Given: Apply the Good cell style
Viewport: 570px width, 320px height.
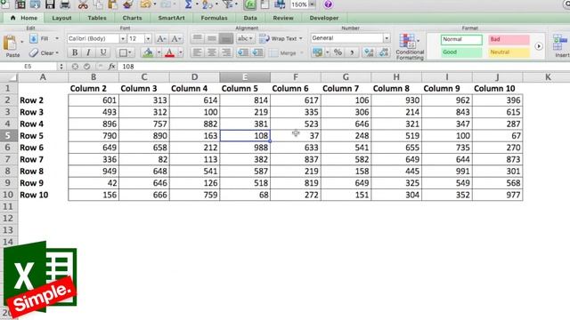Looking at the screenshot, I should click(x=461, y=52).
